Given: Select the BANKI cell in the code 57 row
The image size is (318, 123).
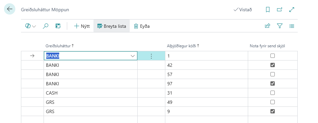Looking at the screenshot, I should [x=91, y=74].
